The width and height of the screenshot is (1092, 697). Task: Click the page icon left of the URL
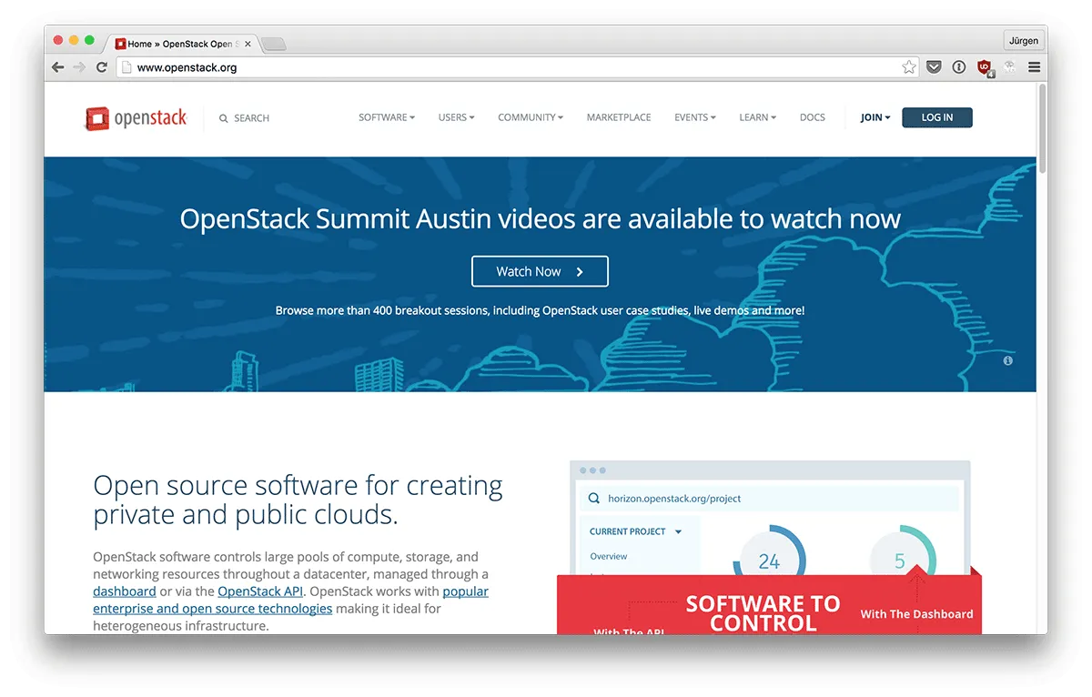pyautogui.click(x=127, y=67)
